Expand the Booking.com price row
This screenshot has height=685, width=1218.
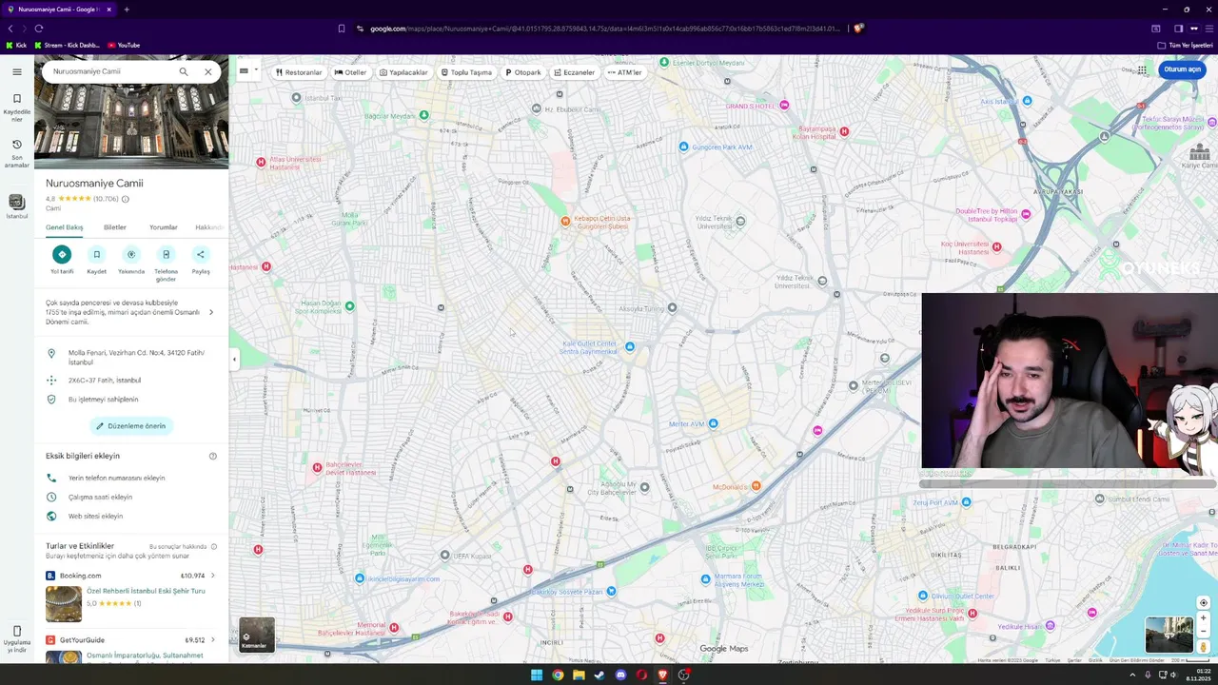click(x=130, y=576)
